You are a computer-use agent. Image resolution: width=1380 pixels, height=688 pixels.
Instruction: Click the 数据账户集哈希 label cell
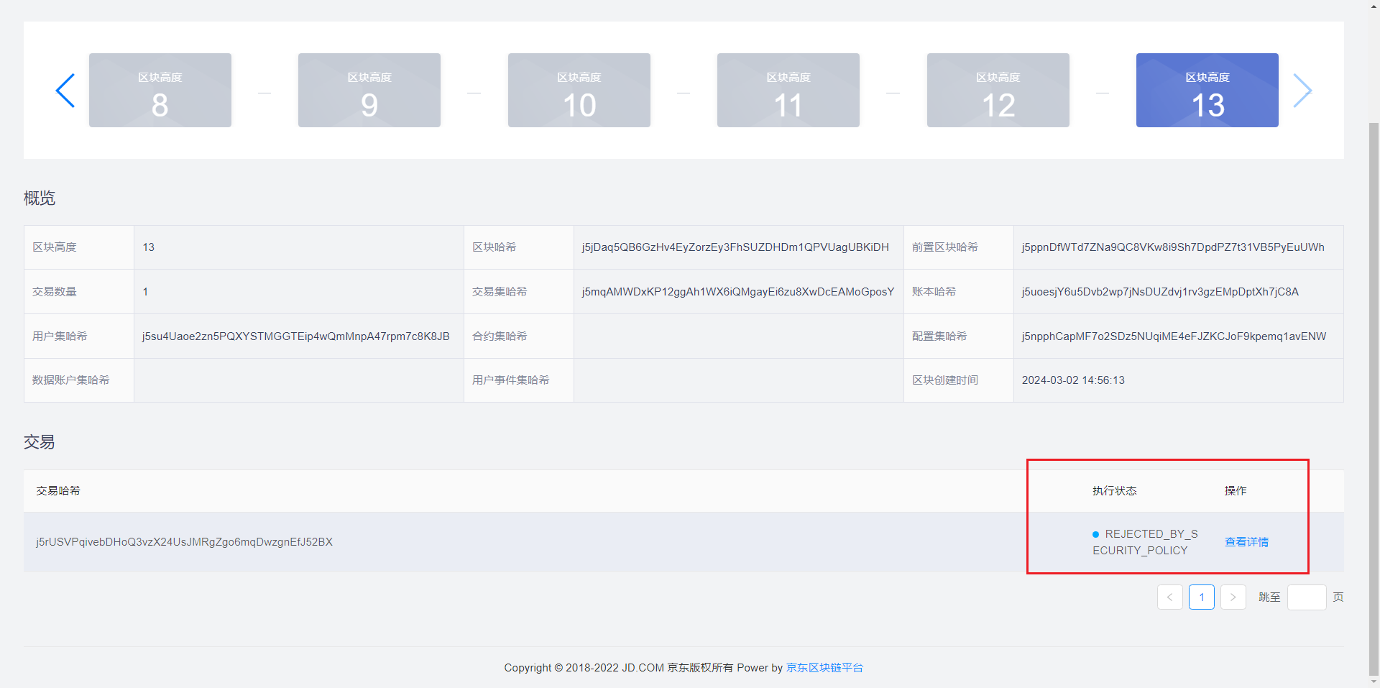coord(79,380)
